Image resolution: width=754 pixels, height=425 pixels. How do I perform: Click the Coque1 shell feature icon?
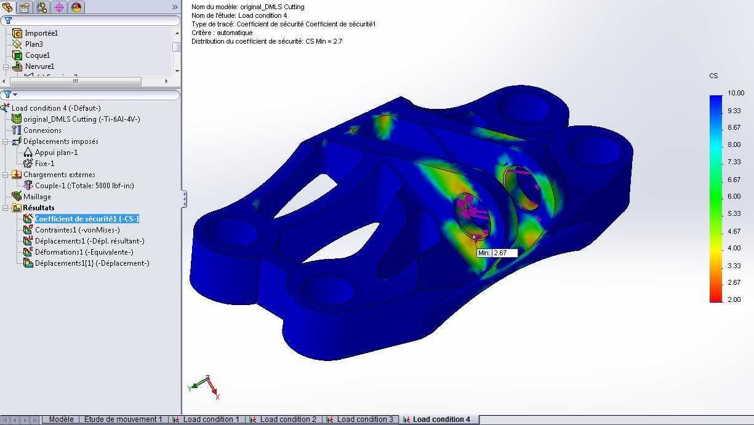[x=17, y=55]
